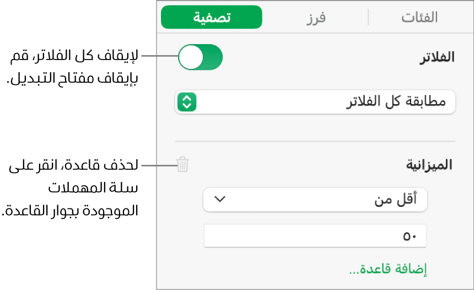
Task: Delete the الميزانية rule with trash icon
Action: 182,164
